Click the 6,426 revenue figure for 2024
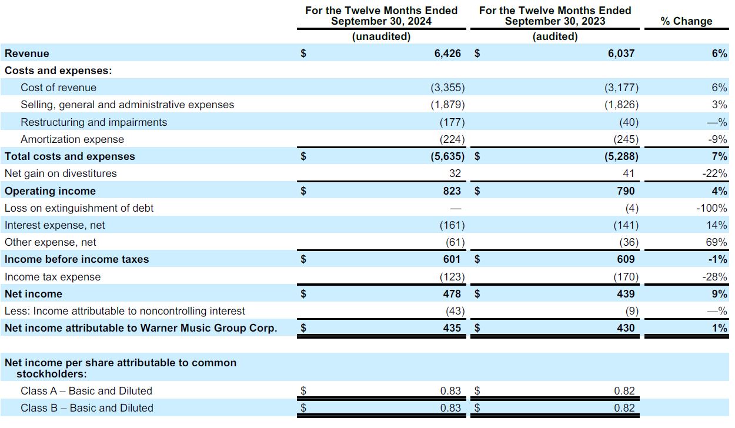The image size is (735, 428). coord(448,53)
